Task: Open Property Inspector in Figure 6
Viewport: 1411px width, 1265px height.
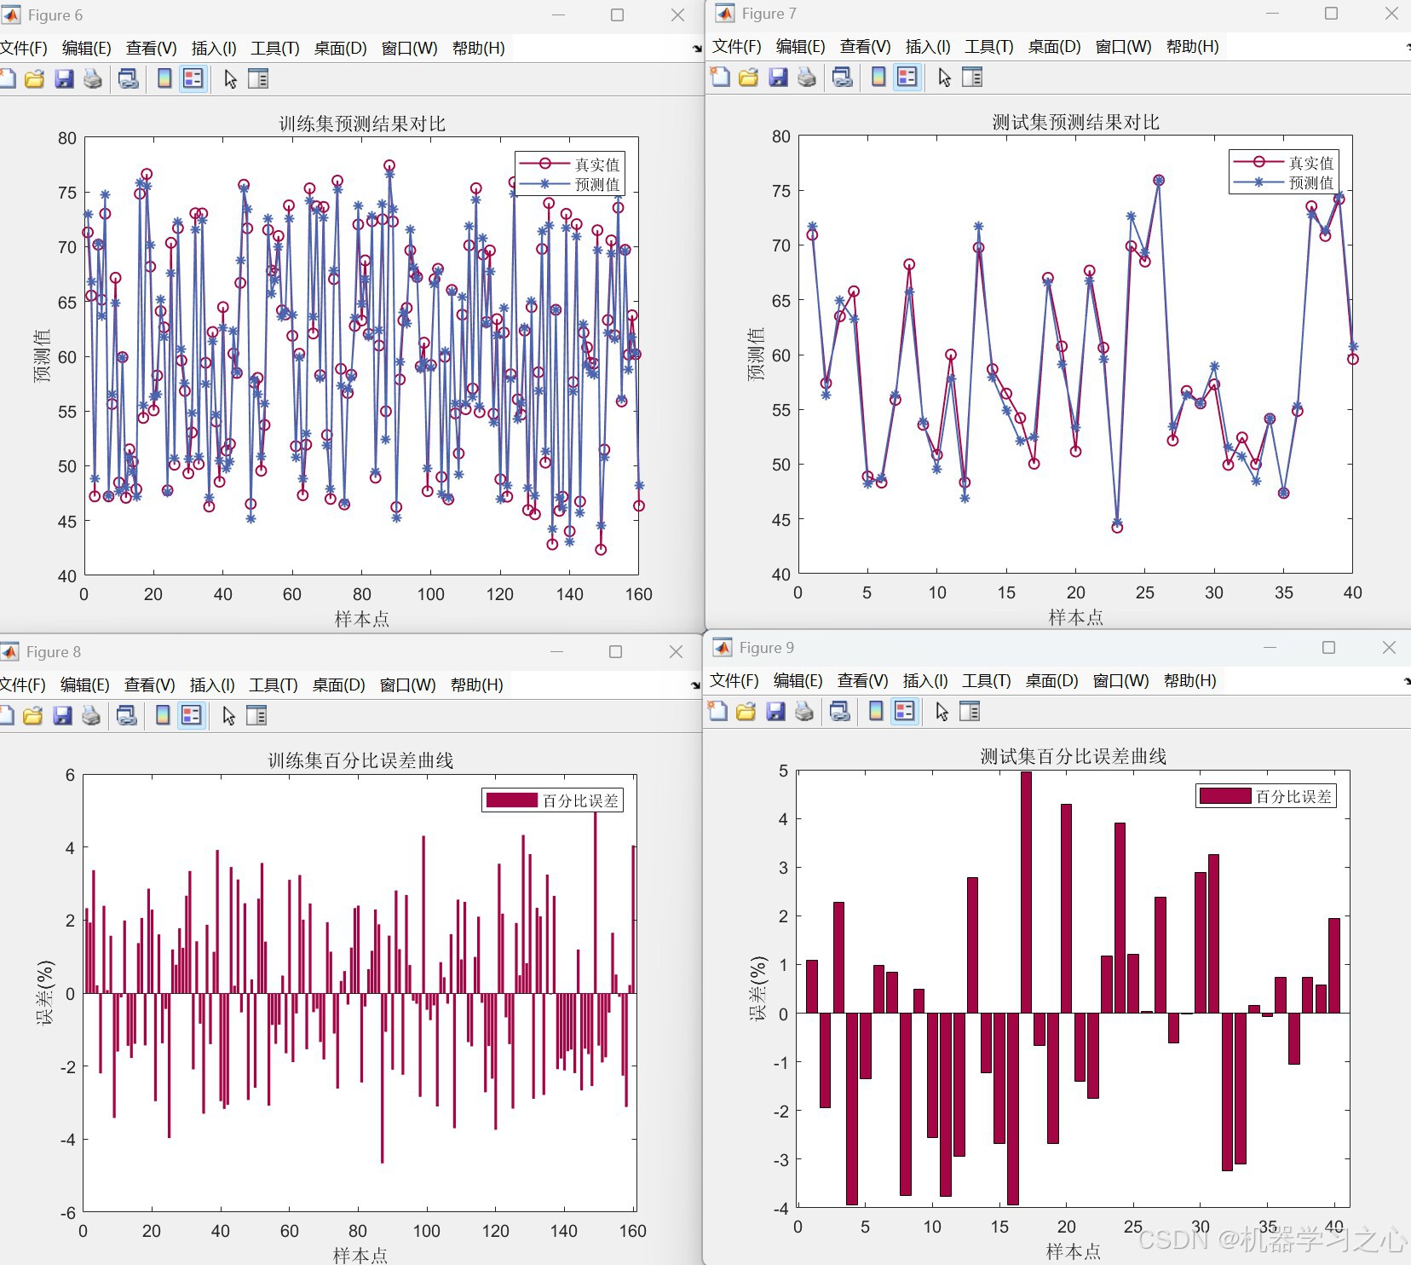Action: (x=258, y=79)
